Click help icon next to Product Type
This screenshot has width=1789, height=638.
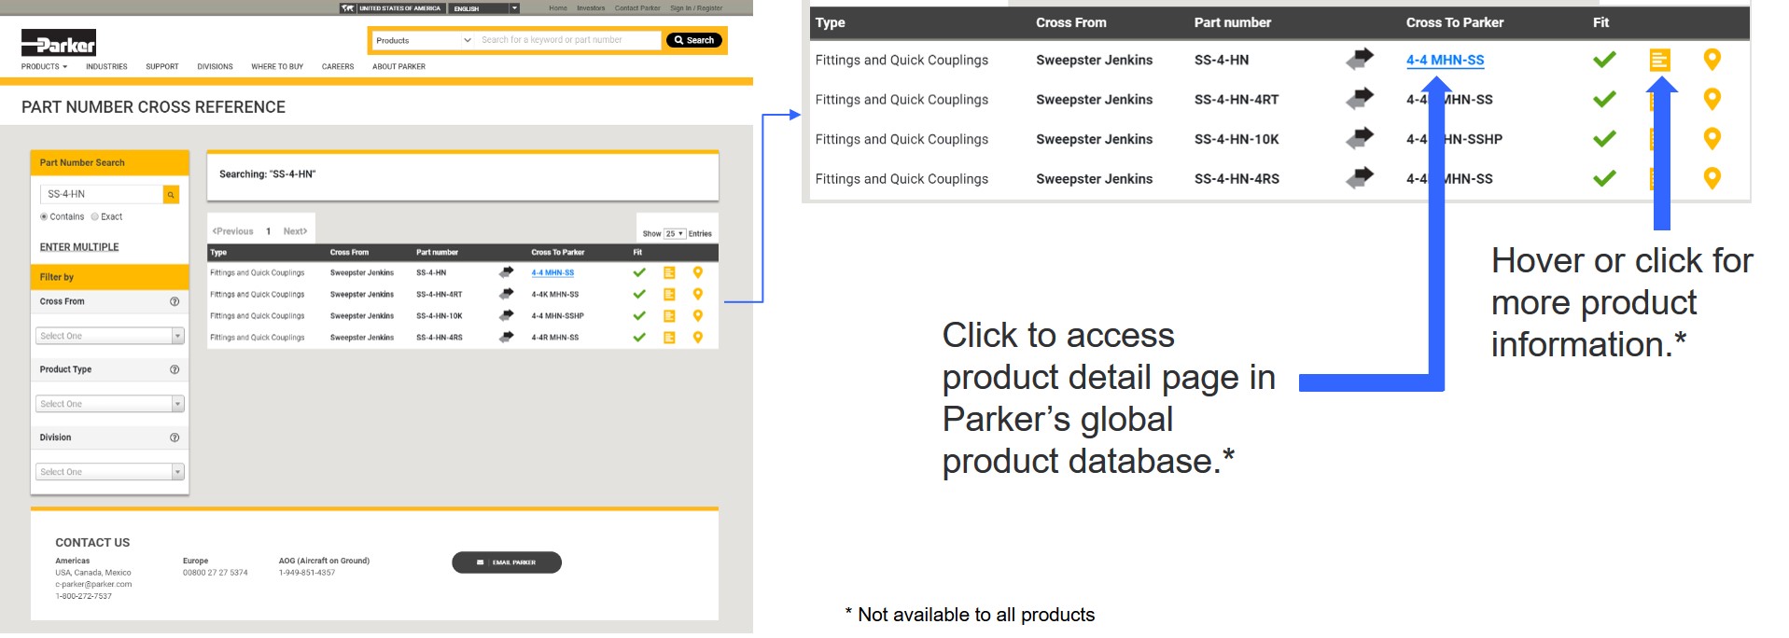[175, 370]
